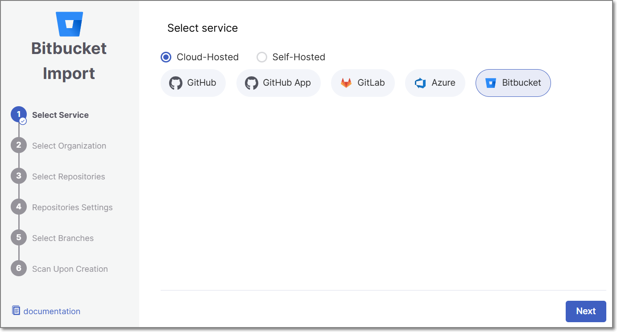Switch to Select Repositories step
This screenshot has height=332, width=617.
[x=68, y=176]
